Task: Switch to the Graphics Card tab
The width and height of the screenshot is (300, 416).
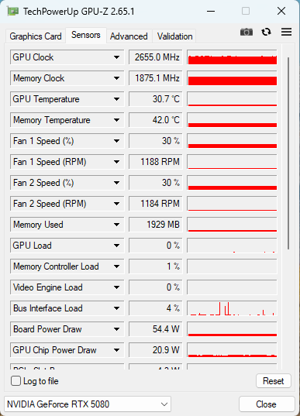Action: (36, 36)
